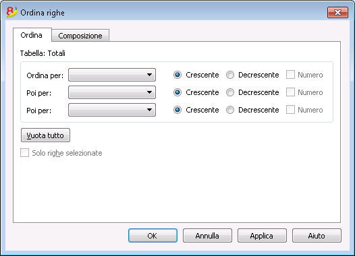Image resolution: width=355 pixels, height=256 pixels.
Task: Click the Applica button
Action: [262, 236]
